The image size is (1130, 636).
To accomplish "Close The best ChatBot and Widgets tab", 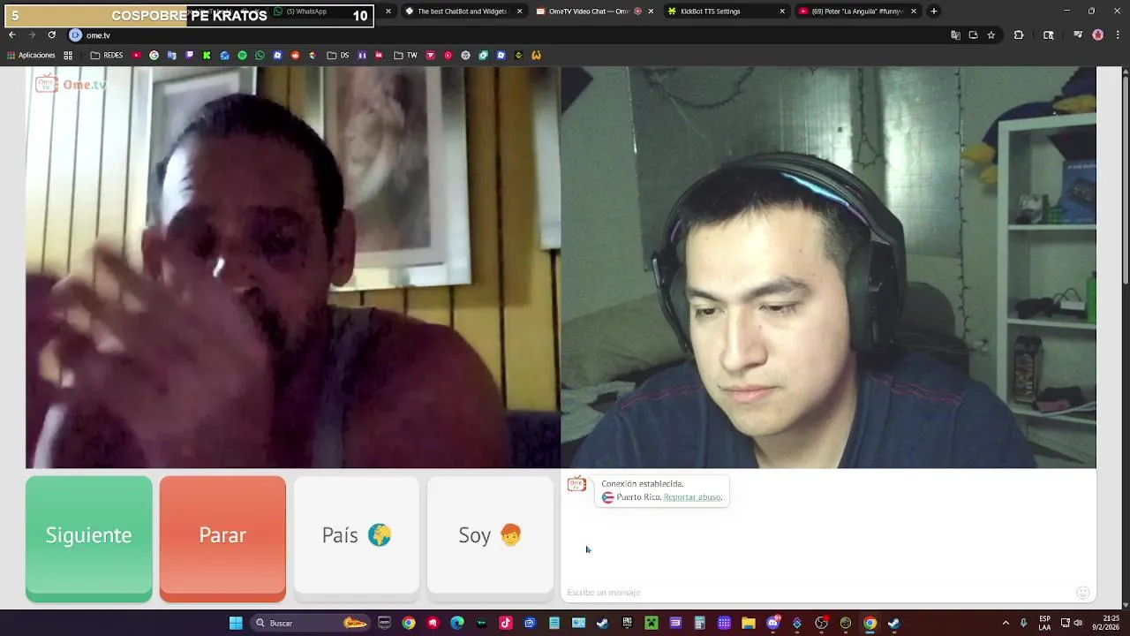I will pos(519,11).
